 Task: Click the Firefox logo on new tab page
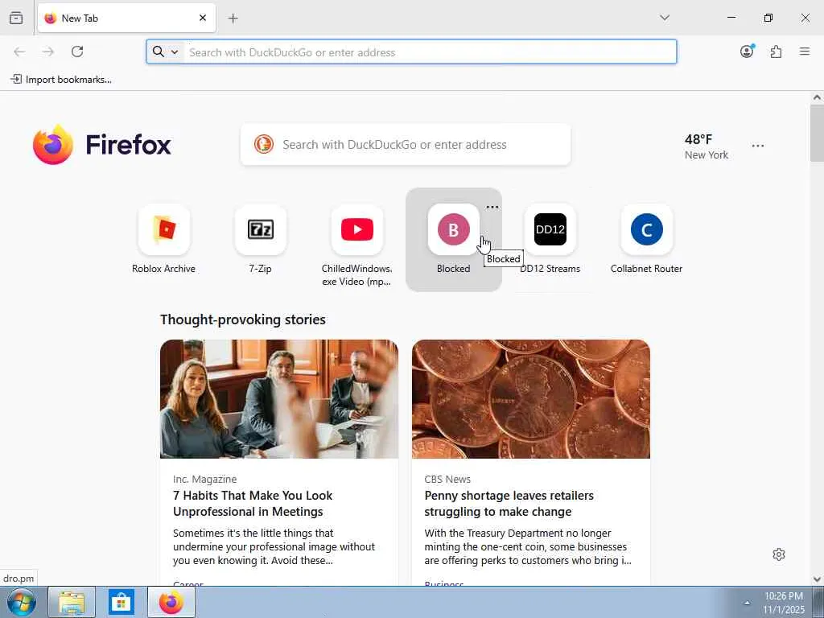[x=101, y=145]
